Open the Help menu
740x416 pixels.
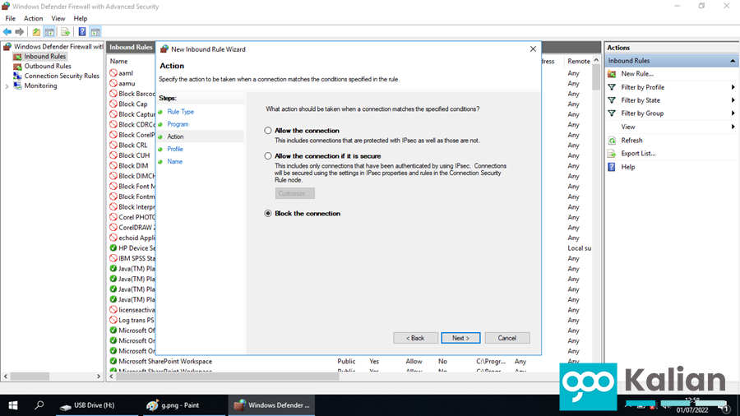(81, 18)
